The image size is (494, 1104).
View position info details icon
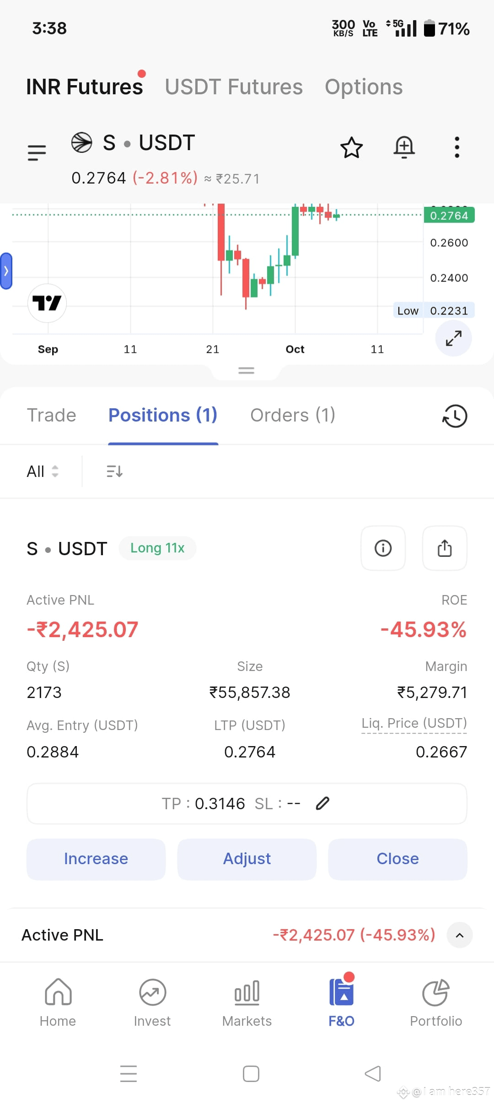(383, 548)
